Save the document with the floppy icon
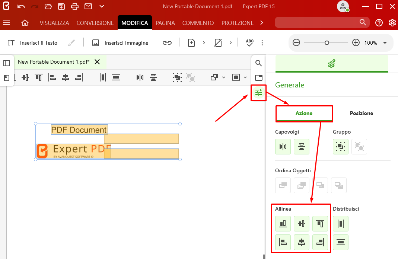 tap(61, 6)
